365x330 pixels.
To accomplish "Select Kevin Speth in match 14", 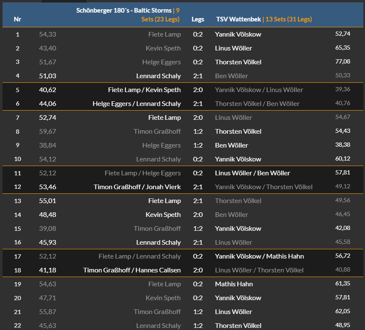I will pos(163,215).
